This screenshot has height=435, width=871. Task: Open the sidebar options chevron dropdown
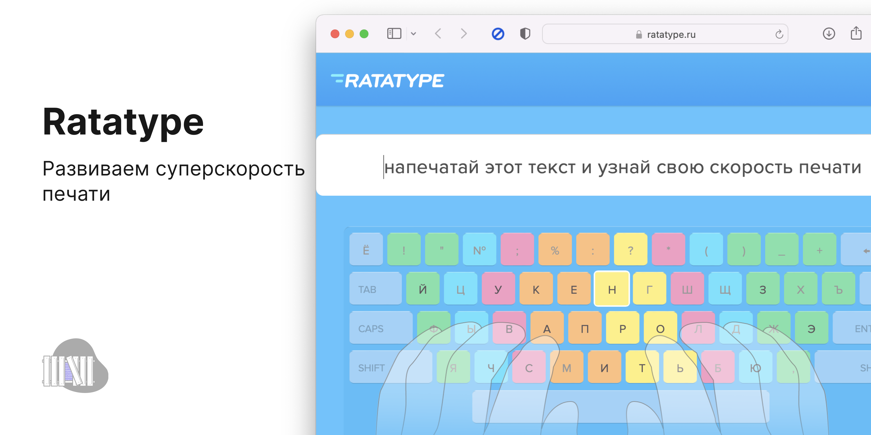pos(413,34)
